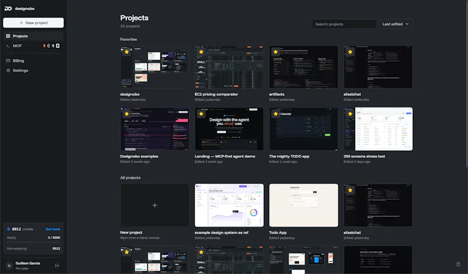468x274 pixels.
Task: Click 'Edited 2 days ago' under 200 screens stress test
Action: (357, 162)
